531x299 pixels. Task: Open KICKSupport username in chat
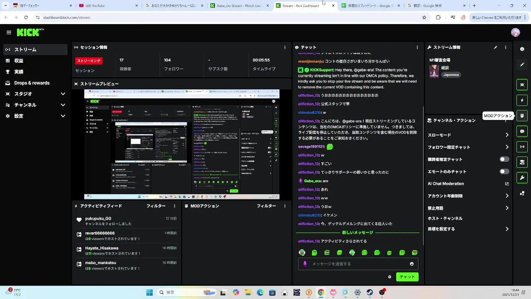tap(322, 70)
